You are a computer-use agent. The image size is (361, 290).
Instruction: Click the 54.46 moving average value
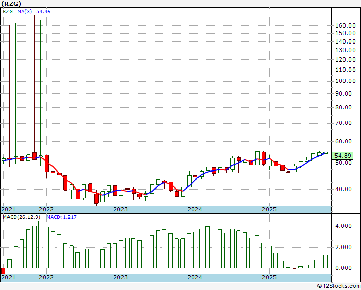[43, 12]
